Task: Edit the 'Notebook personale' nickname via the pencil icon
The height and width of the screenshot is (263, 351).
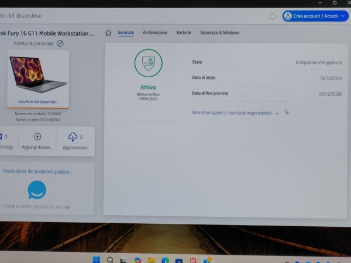Action: [x=60, y=43]
